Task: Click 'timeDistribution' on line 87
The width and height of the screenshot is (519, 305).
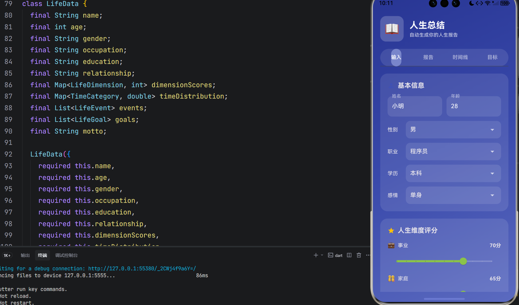Action: tap(192, 96)
